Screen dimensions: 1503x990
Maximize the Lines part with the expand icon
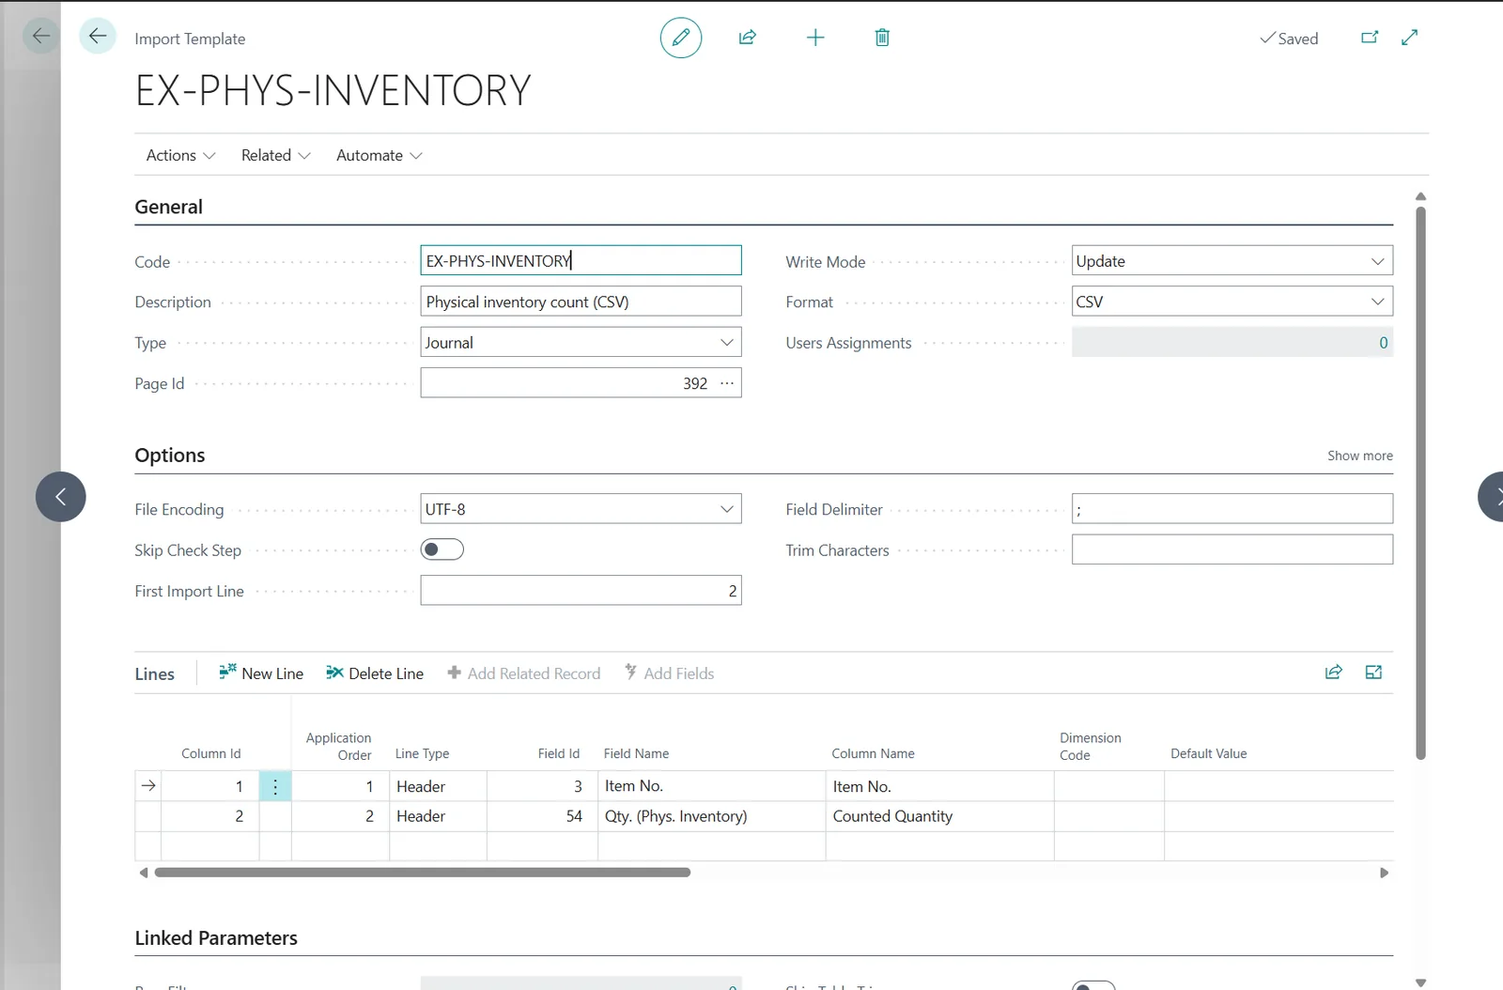[x=1373, y=673]
